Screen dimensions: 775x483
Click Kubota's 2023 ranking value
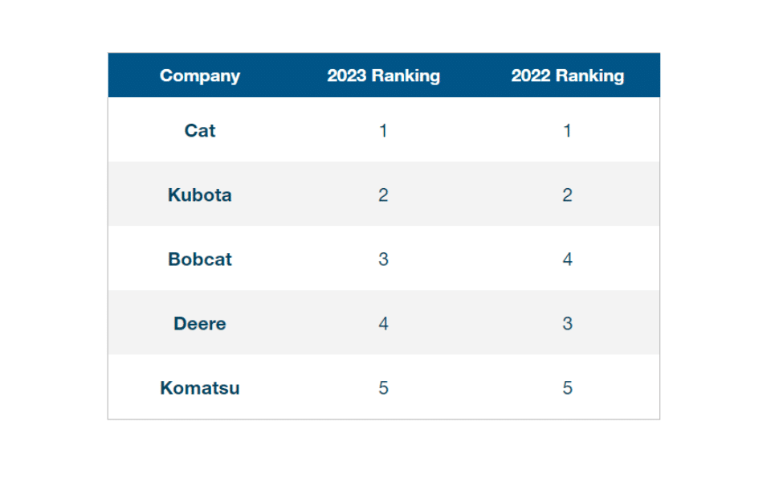pyautogui.click(x=383, y=194)
